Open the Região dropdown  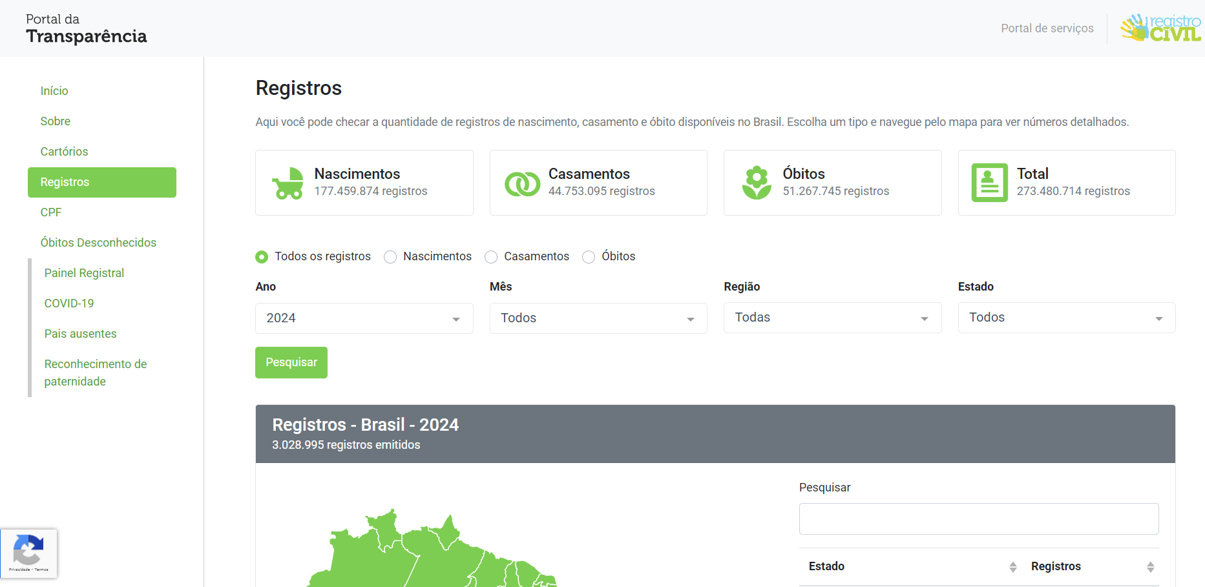click(x=832, y=318)
